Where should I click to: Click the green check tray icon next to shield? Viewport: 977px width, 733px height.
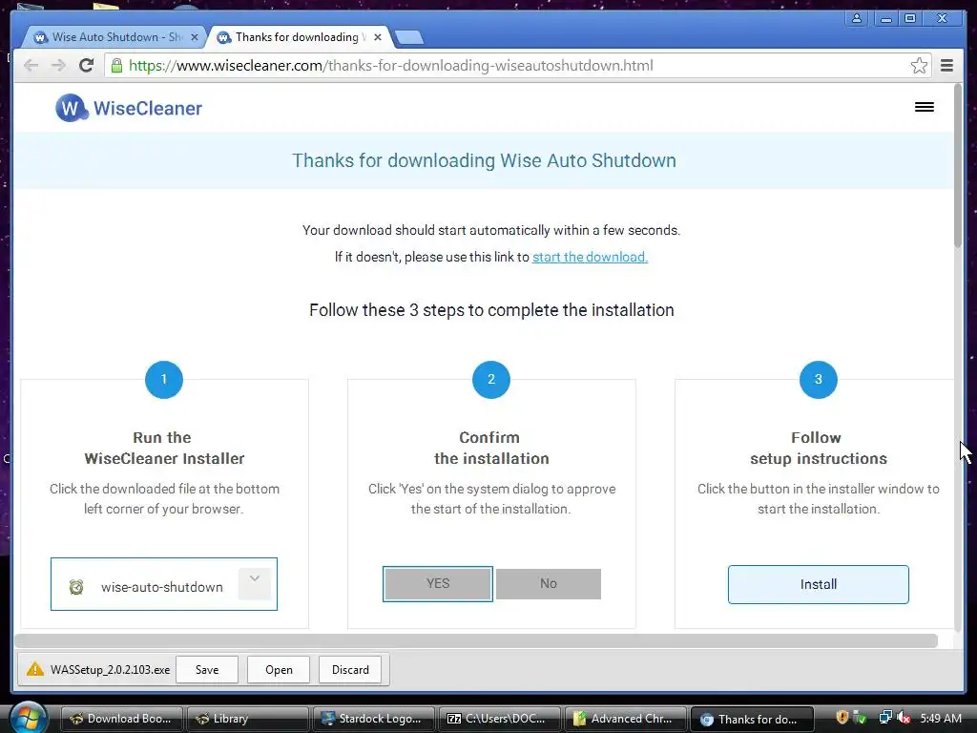[x=861, y=718]
